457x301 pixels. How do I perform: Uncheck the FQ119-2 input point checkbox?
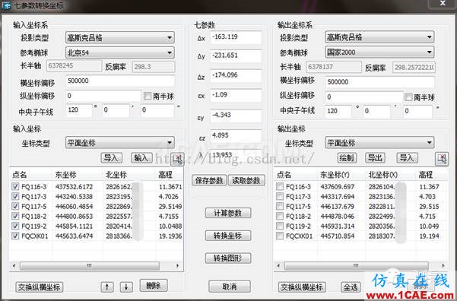[x=15, y=227]
